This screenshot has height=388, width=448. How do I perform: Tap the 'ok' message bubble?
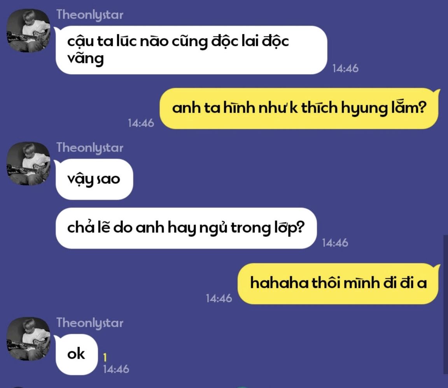pyautogui.click(x=76, y=354)
